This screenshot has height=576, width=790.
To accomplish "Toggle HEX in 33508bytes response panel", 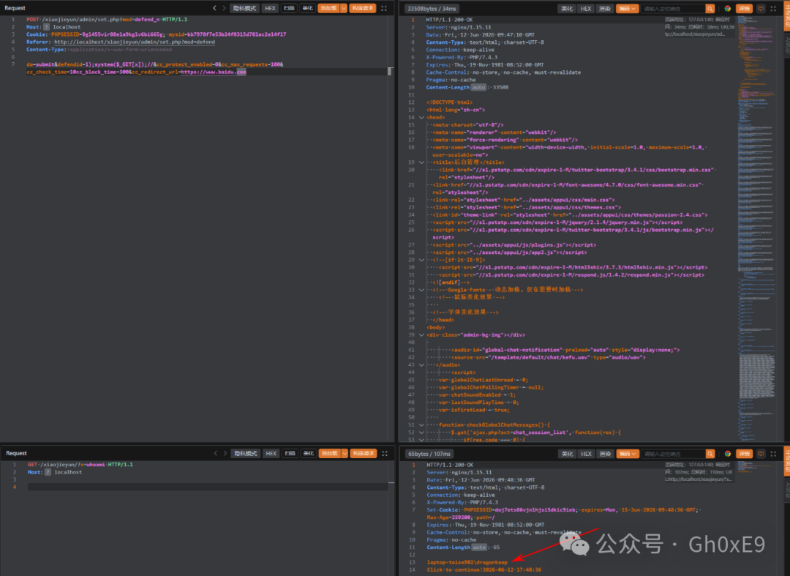I will (x=585, y=9).
